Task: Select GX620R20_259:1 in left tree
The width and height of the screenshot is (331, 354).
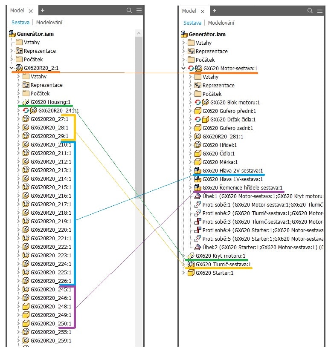Action: tap(51, 340)
